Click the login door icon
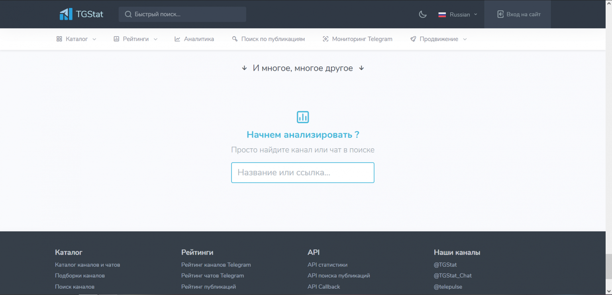The image size is (612, 295). [500, 14]
